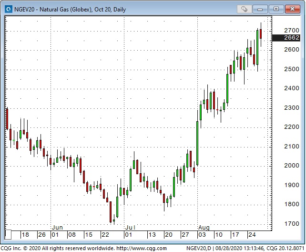
Task: Minimize the NGEV20 chart window
Action: (260, 9)
